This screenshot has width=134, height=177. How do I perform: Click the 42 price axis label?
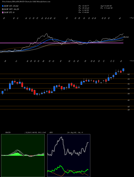[x=128, y=106]
